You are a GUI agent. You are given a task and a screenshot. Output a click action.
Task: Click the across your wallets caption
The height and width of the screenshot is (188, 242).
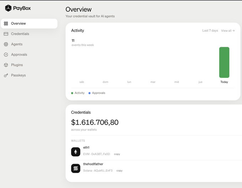(84, 130)
